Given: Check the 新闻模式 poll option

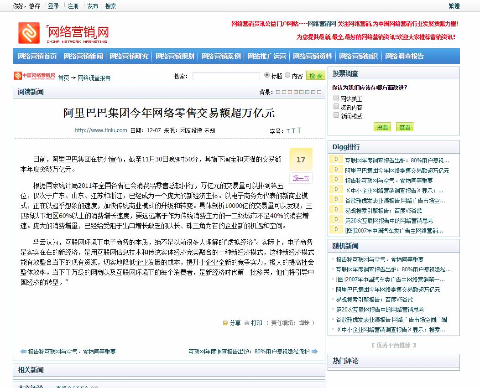Looking at the screenshot, I should click(x=336, y=115).
